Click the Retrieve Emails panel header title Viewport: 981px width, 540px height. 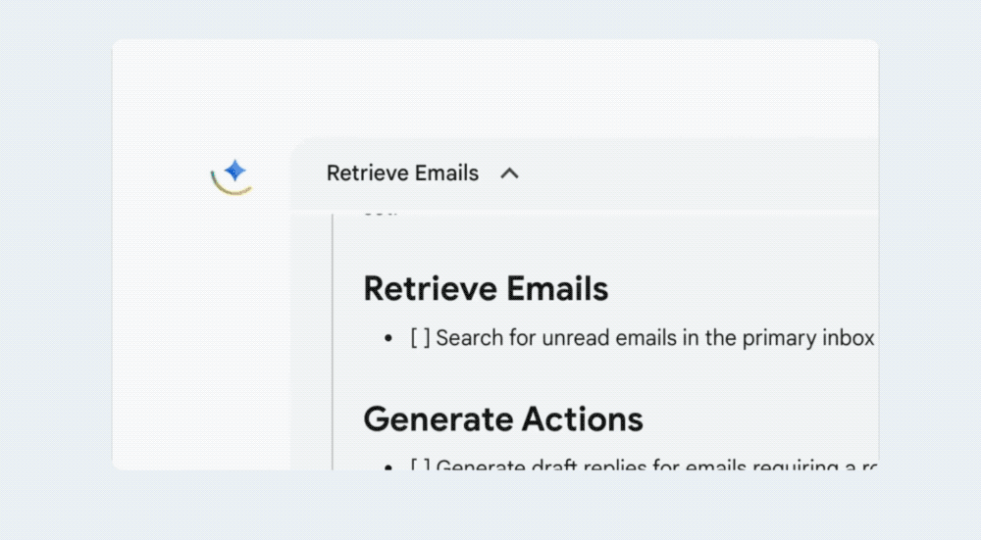pyautogui.click(x=402, y=173)
